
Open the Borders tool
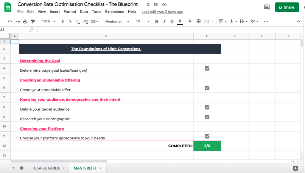(x=198, y=22)
